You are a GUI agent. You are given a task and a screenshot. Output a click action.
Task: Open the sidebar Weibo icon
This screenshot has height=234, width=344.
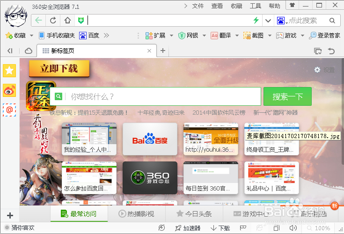9,90
